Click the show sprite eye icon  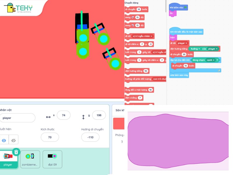tap(4, 140)
